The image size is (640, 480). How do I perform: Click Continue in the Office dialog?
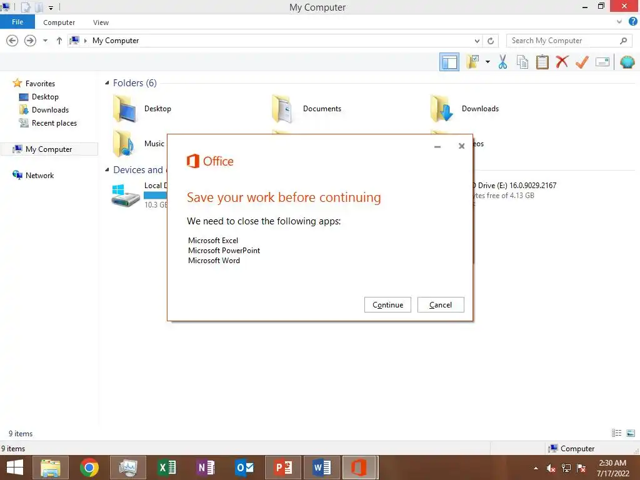click(x=387, y=305)
